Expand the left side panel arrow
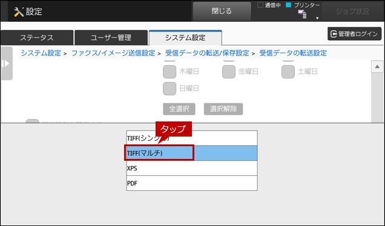385x226 pixels. click(x=7, y=63)
